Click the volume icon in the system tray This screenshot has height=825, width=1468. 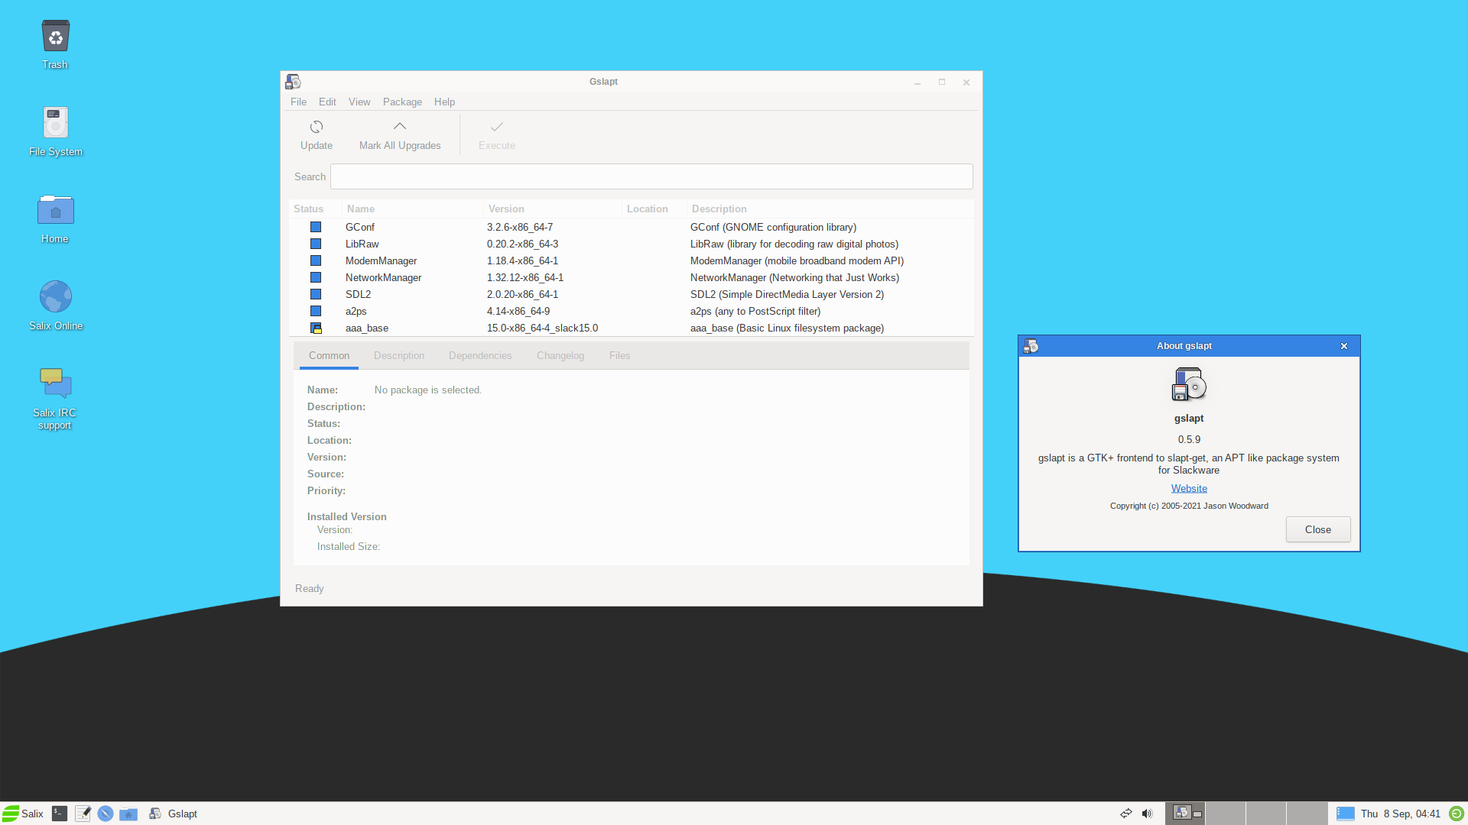click(x=1147, y=814)
